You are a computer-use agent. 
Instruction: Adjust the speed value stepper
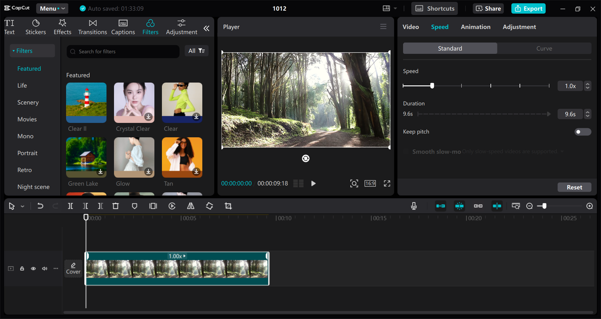click(x=587, y=86)
